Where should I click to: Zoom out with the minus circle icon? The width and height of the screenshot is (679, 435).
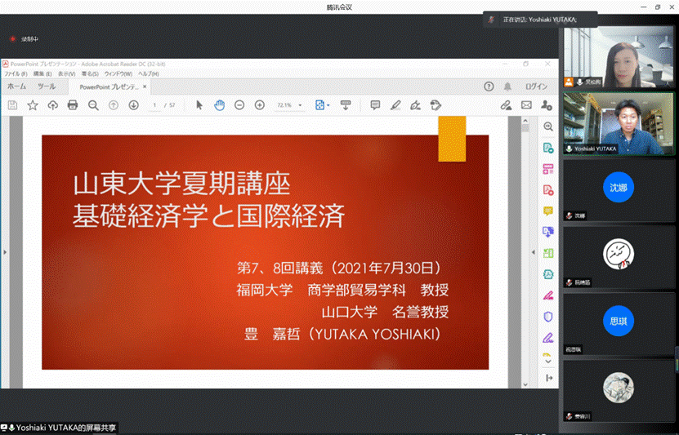[x=239, y=105]
